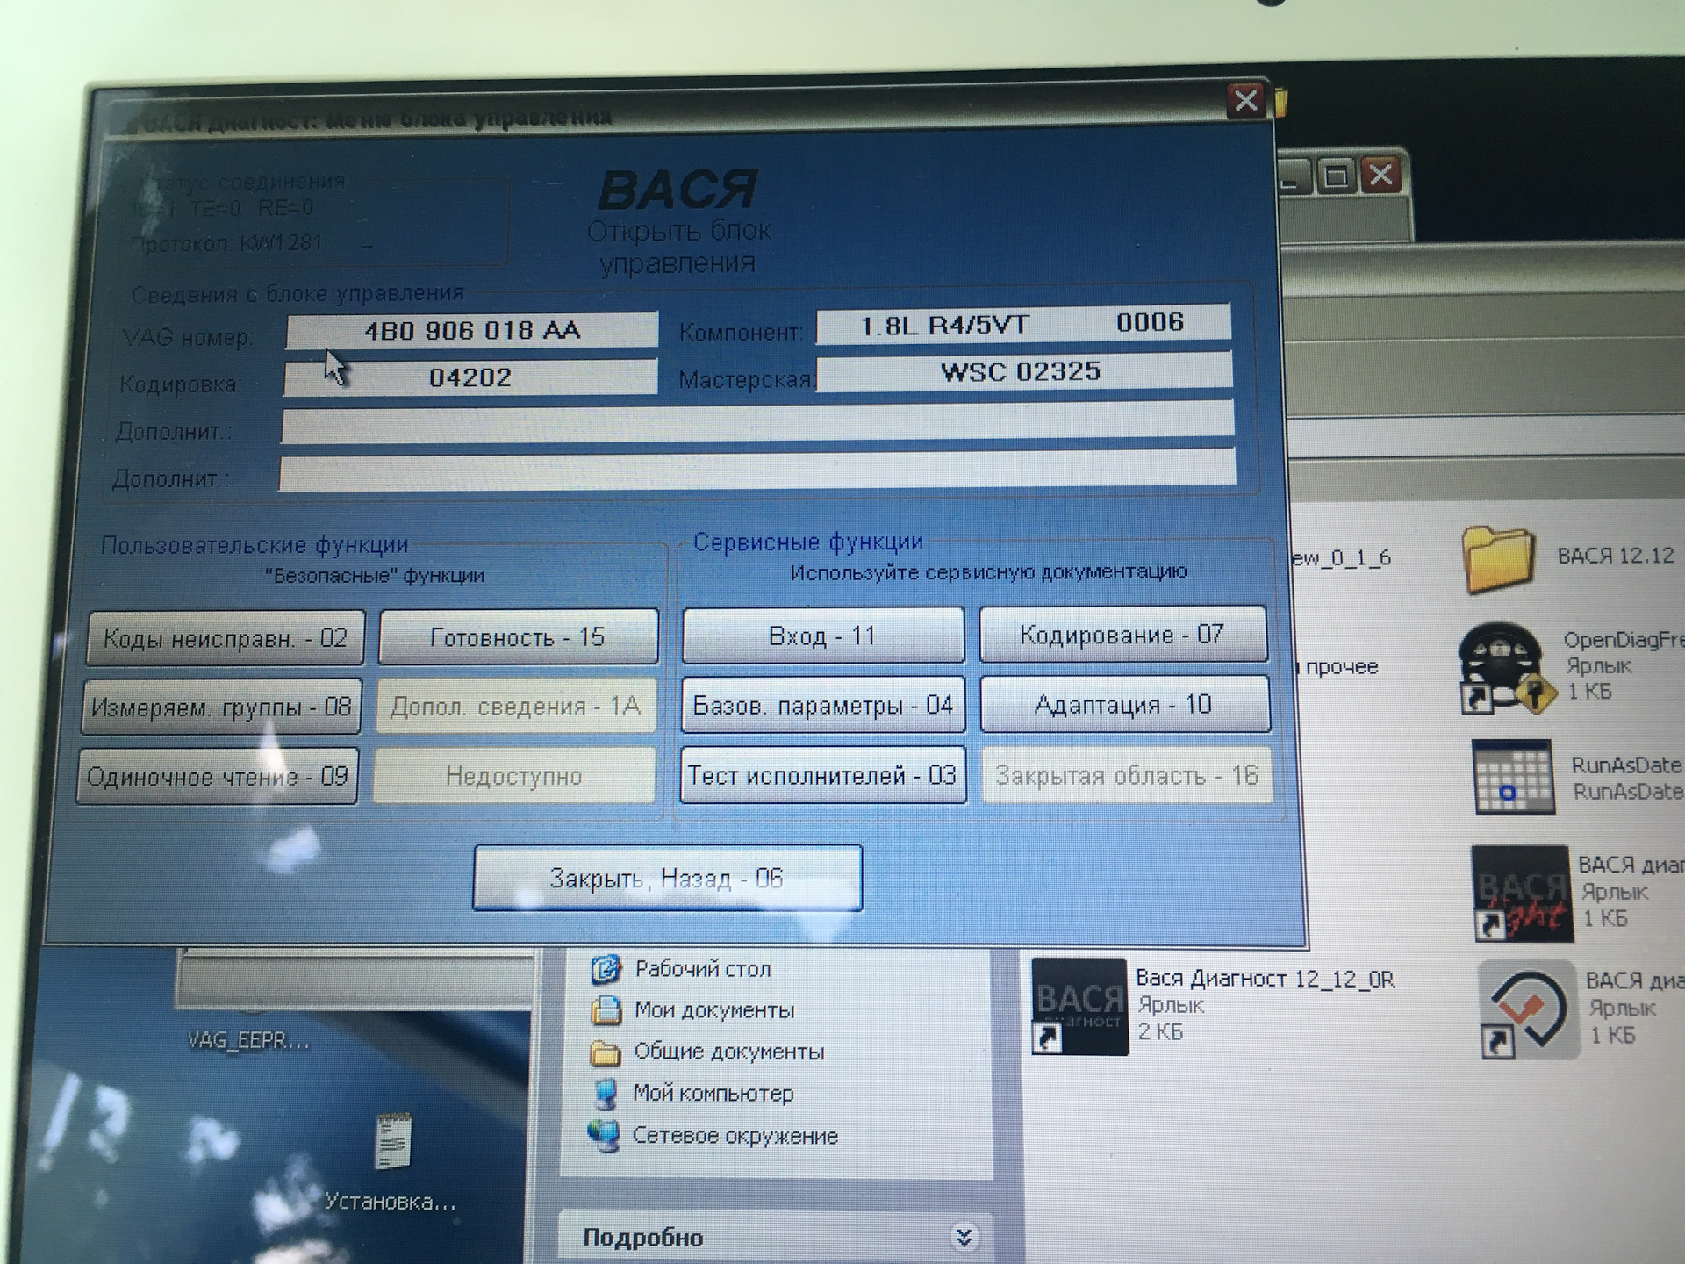Click Мои документы folder icon in sidebar
1685x1264 pixels.
(606, 1010)
